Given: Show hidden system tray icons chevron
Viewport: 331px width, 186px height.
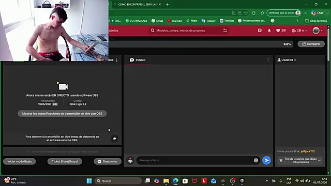Looking at the screenshot, I should [267, 181].
